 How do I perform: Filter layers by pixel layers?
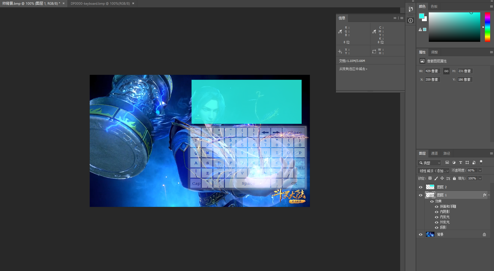[x=447, y=163]
